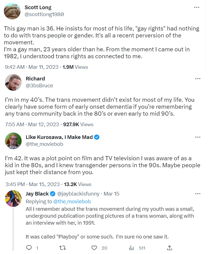
Task: Open more options on the_moviebob's tweet
Action: (x=198, y=137)
